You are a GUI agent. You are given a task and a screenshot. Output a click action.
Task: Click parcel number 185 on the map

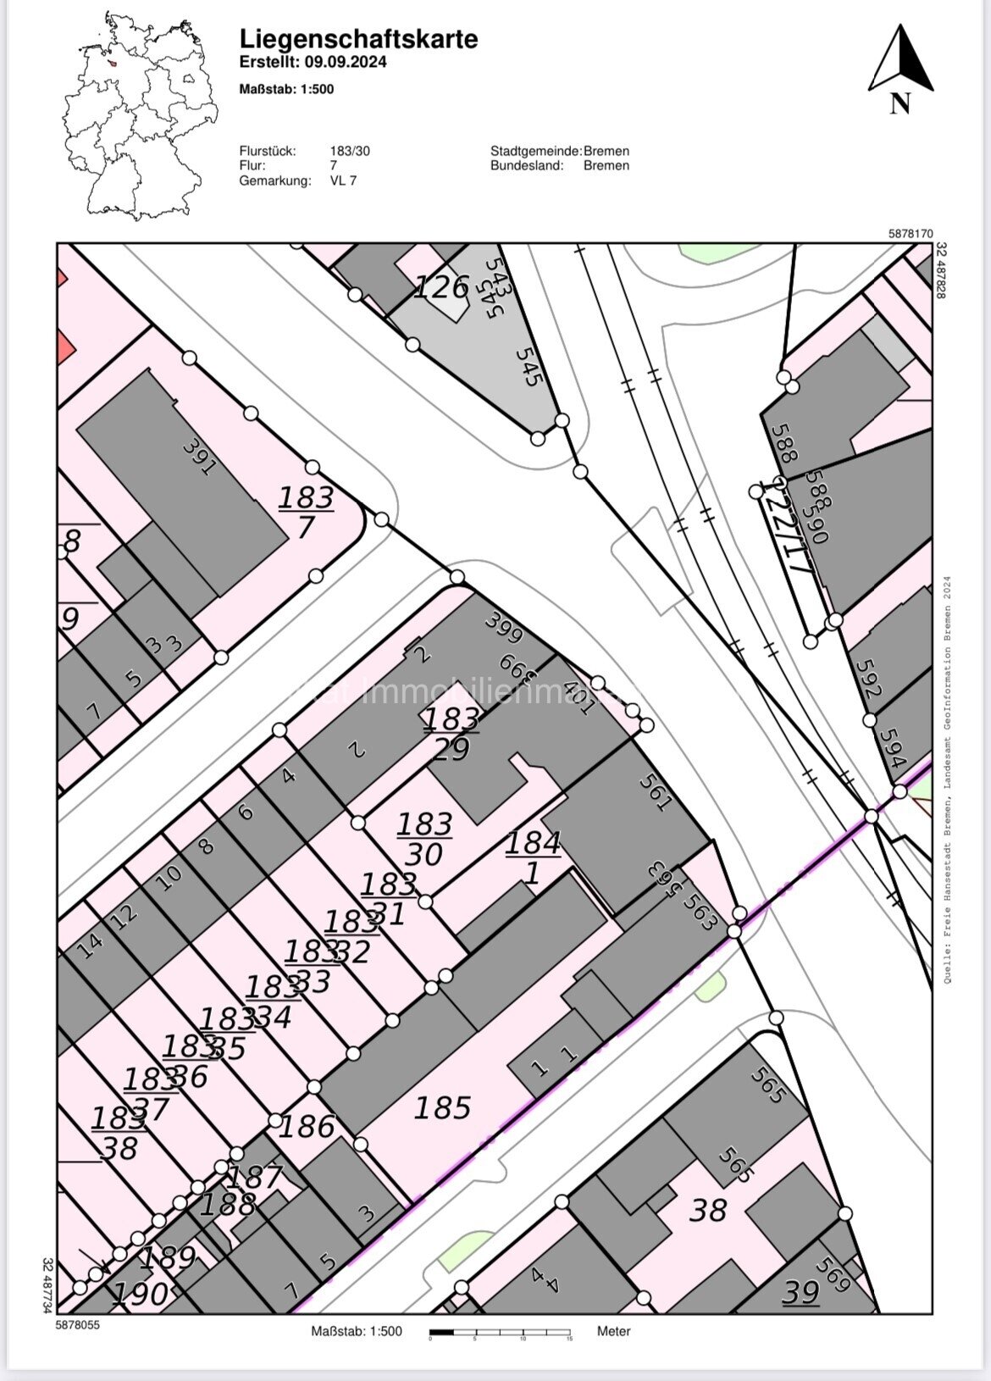click(441, 1107)
